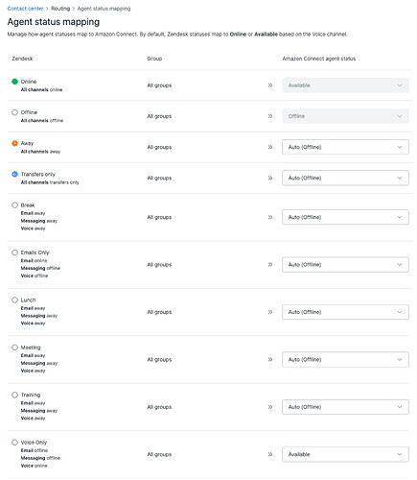Screen dimensions: 417x480
Task: Open the Lunch row status dropdown
Action: click(345, 312)
